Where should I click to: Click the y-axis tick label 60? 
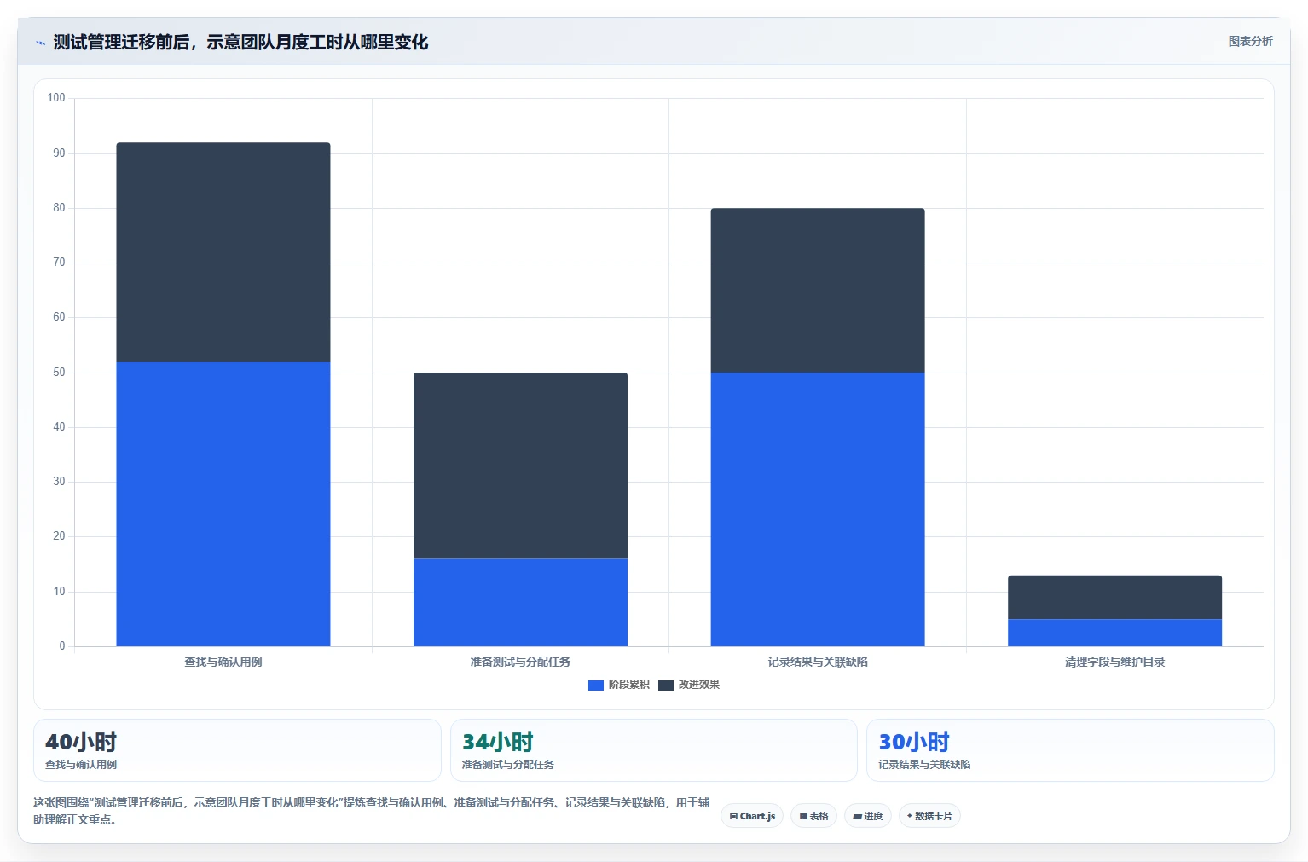59,317
